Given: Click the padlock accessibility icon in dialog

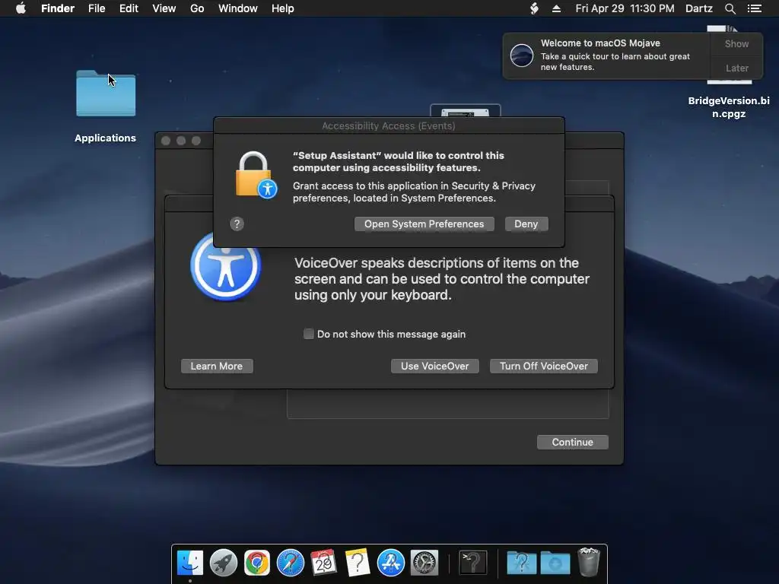Looking at the screenshot, I should coord(256,174).
